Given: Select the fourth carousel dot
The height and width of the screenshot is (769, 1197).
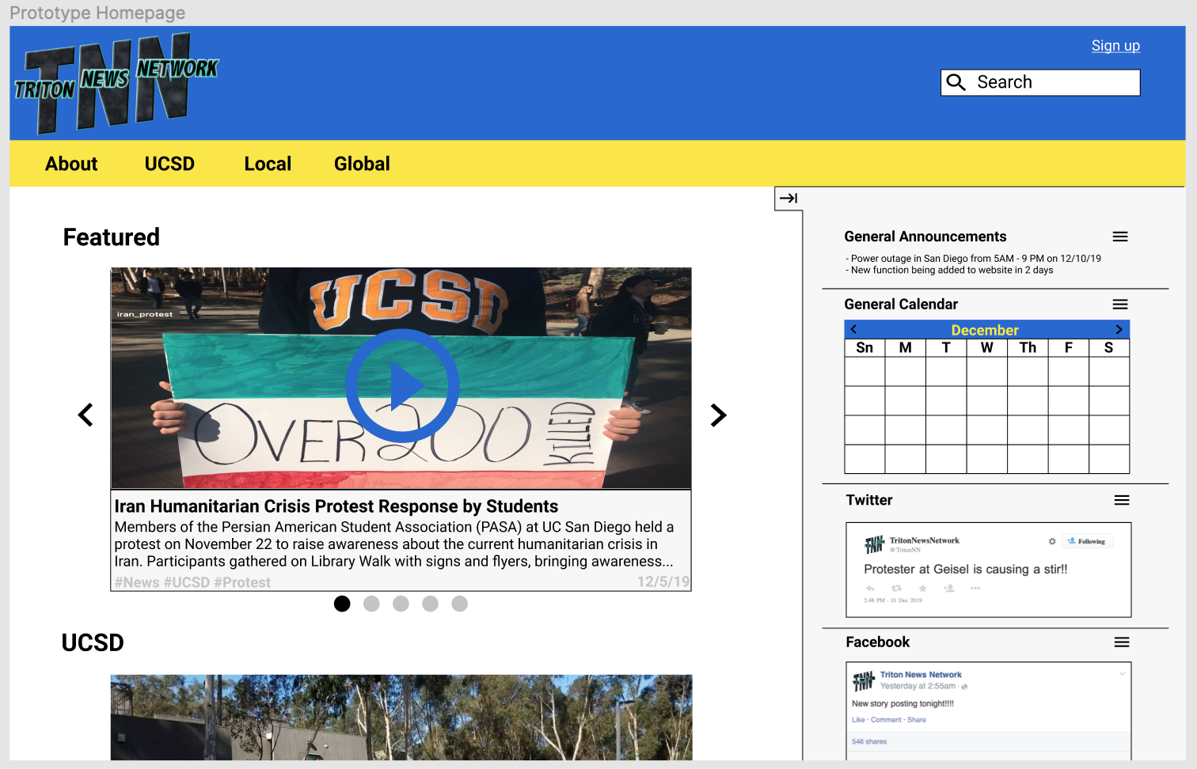Looking at the screenshot, I should pos(430,604).
